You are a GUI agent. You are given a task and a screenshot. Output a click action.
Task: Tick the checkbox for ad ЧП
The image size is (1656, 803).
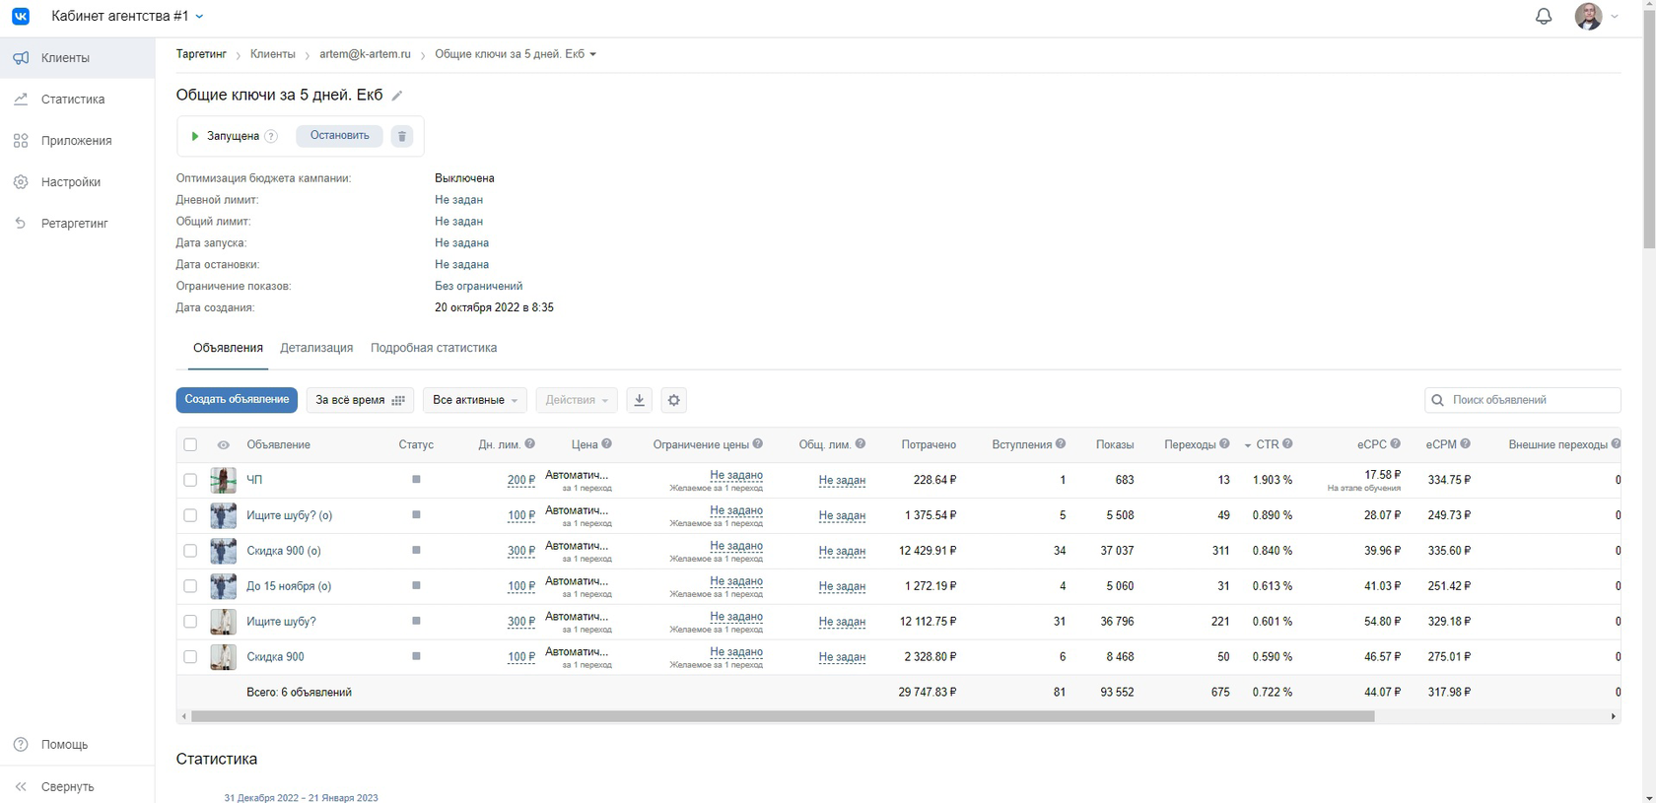[x=190, y=480]
